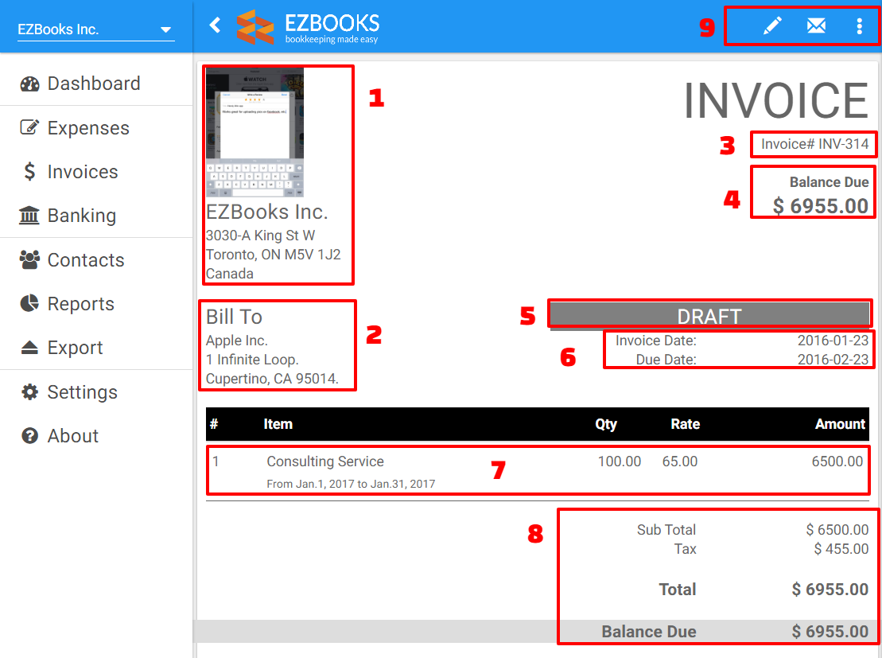Image resolution: width=882 pixels, height=658 pixels.
Task: Click the line amount 6500.00
Action: (837, 461)
